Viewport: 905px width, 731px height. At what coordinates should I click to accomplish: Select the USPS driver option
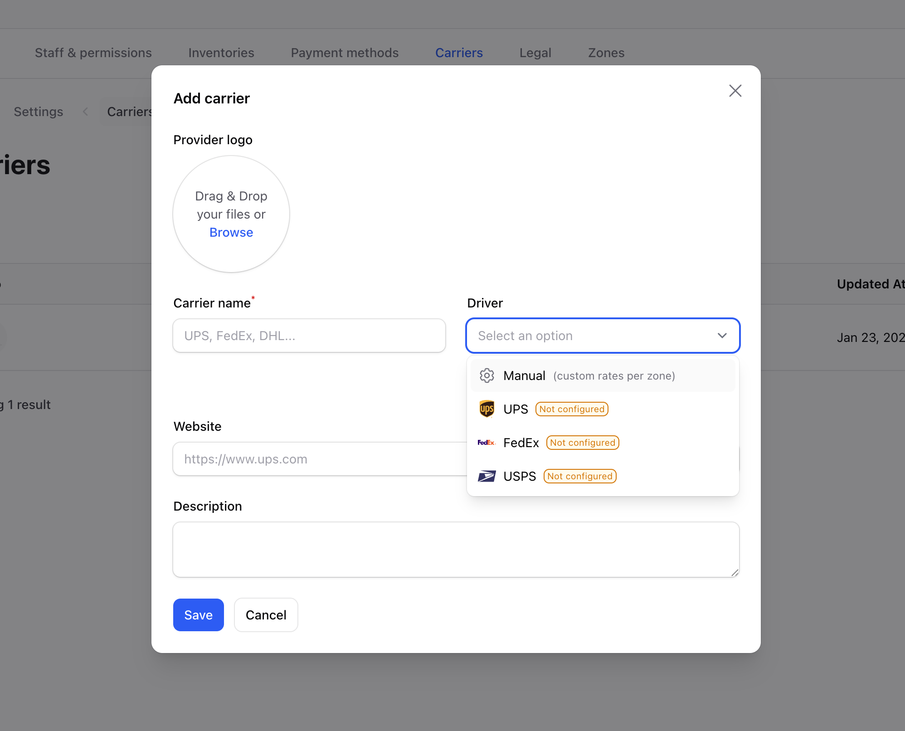[520, 476]
